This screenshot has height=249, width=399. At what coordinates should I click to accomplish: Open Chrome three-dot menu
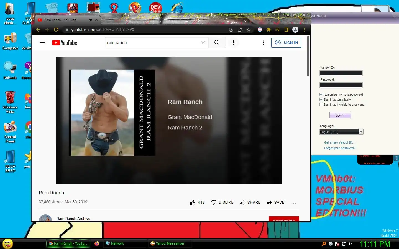304,30
